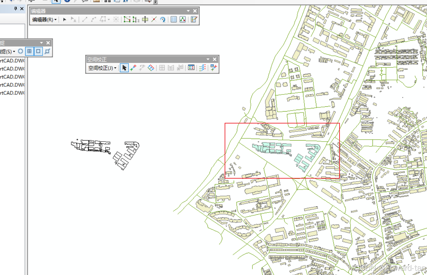Select the Edit tool arrow in Editor toolbar

pos(65,20)
